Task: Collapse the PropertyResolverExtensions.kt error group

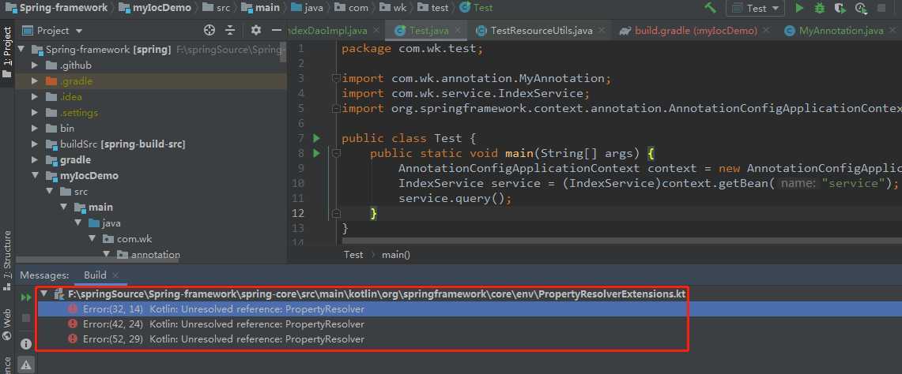Action: [x=43, y=294]
